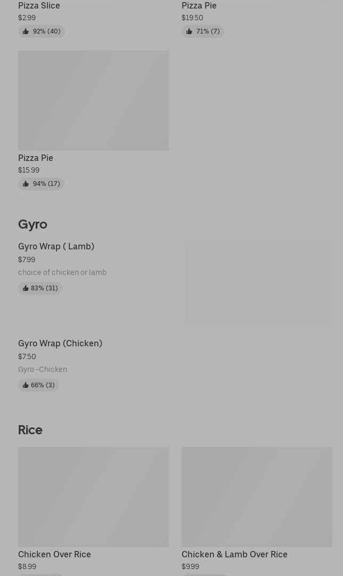Open the Chicken & Lamb Over Rice photo
This screenshot has height=576, width=343.
257,497
